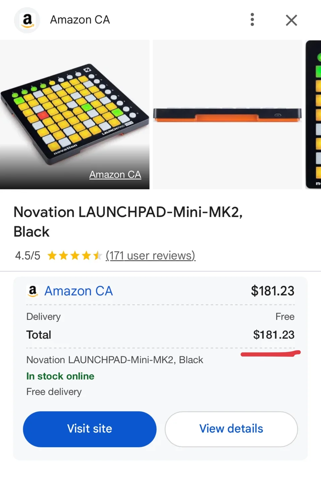Open the three-dot overflow menu
The image size is (321, 483).
[x=252, y=20]
